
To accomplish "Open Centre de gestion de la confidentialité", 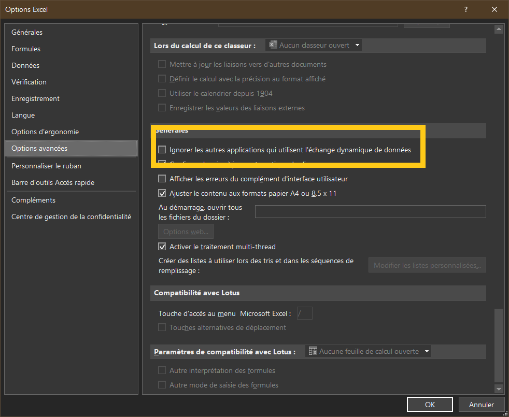I will tap(72, 217).
